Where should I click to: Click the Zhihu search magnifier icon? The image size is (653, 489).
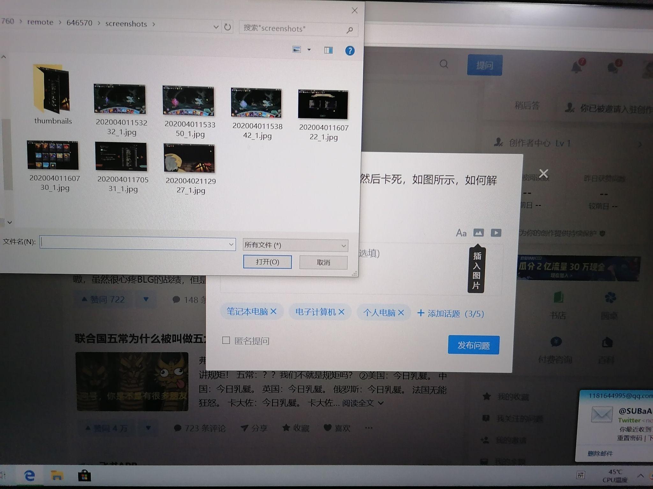pos(444,64)
